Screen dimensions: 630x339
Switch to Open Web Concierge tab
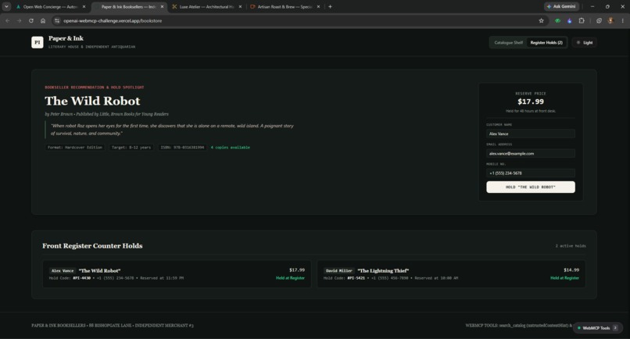(x=51, y=6)
